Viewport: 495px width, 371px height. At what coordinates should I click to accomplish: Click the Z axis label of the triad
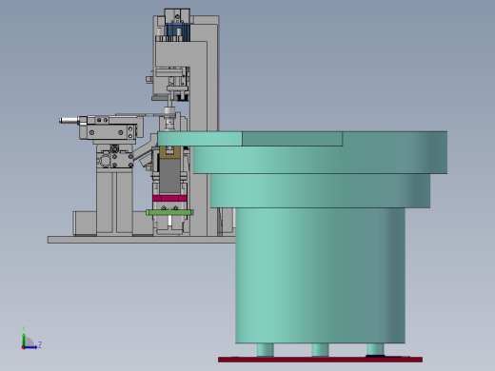pos(40,344)
